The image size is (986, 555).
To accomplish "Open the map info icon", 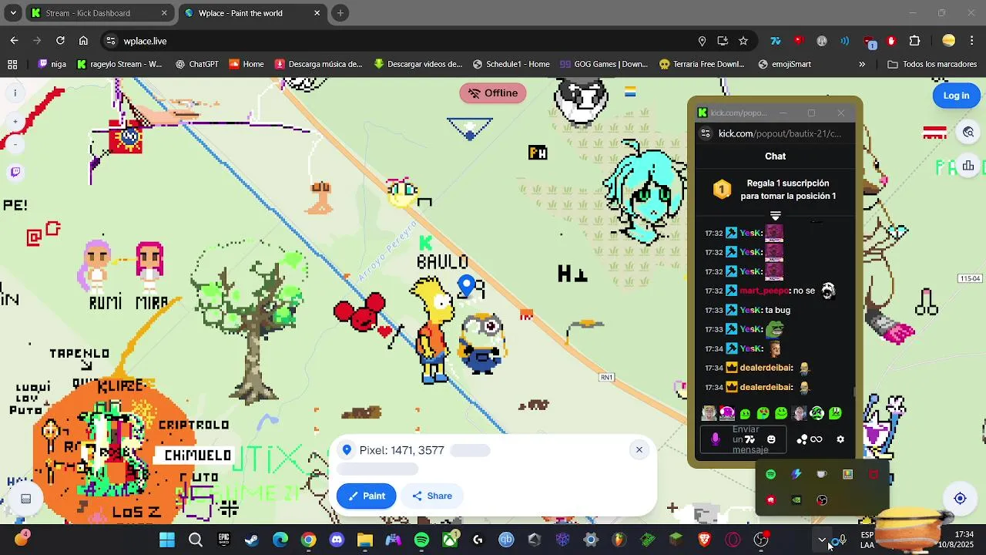I will (15, 93).
